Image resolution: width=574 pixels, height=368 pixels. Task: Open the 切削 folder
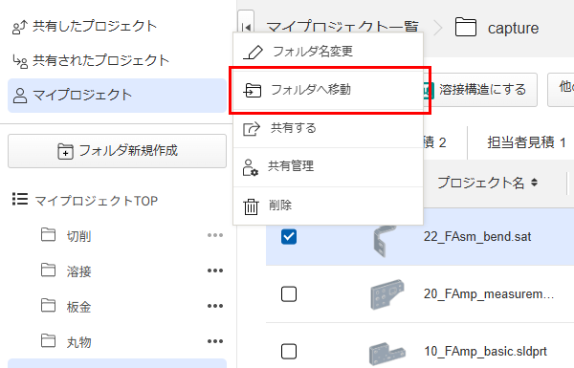coord(78,236)
